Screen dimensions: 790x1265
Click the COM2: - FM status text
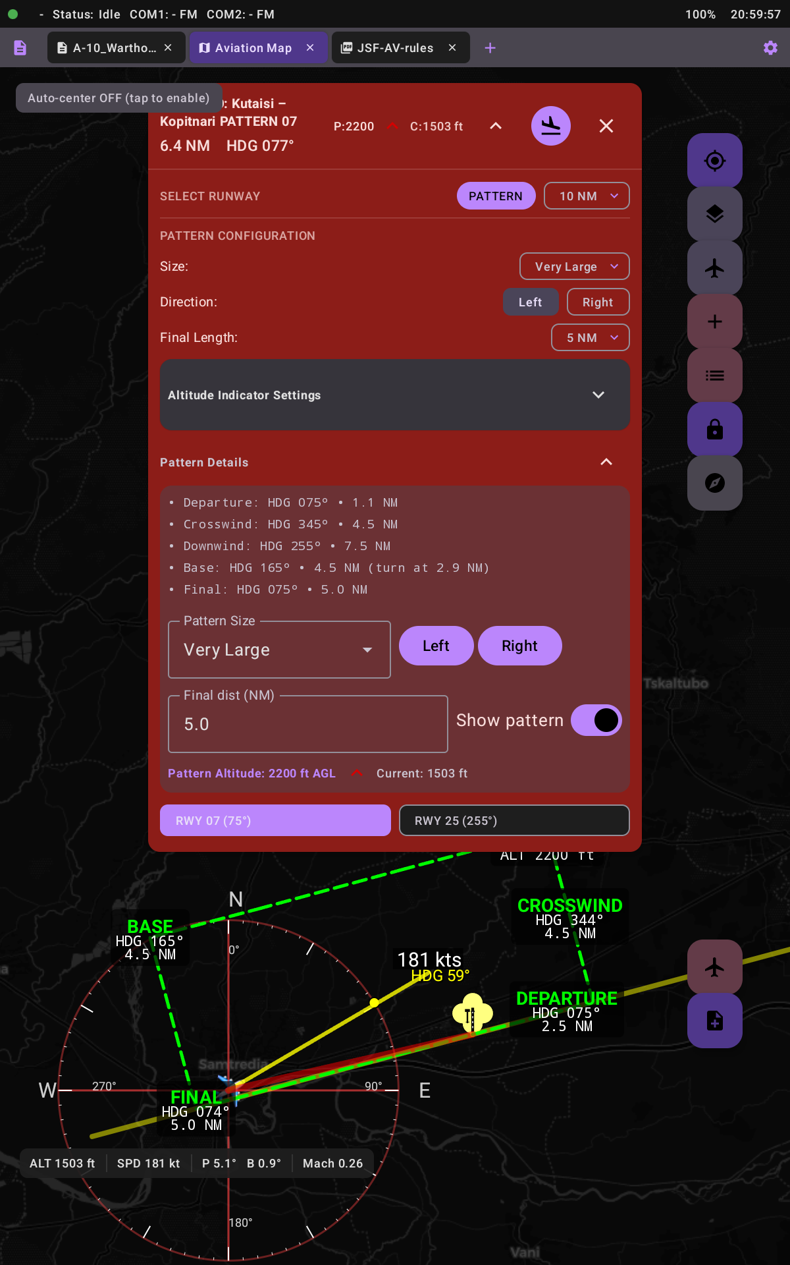[240, 14]
